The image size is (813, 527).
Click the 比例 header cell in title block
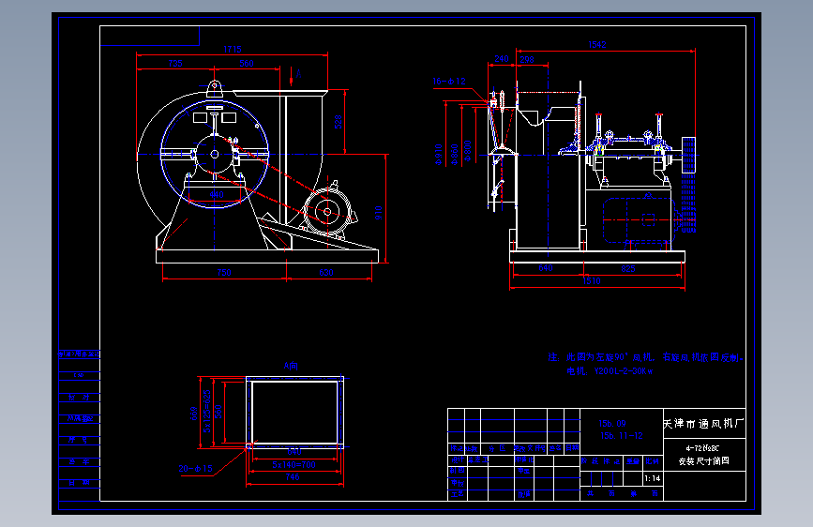652,461
